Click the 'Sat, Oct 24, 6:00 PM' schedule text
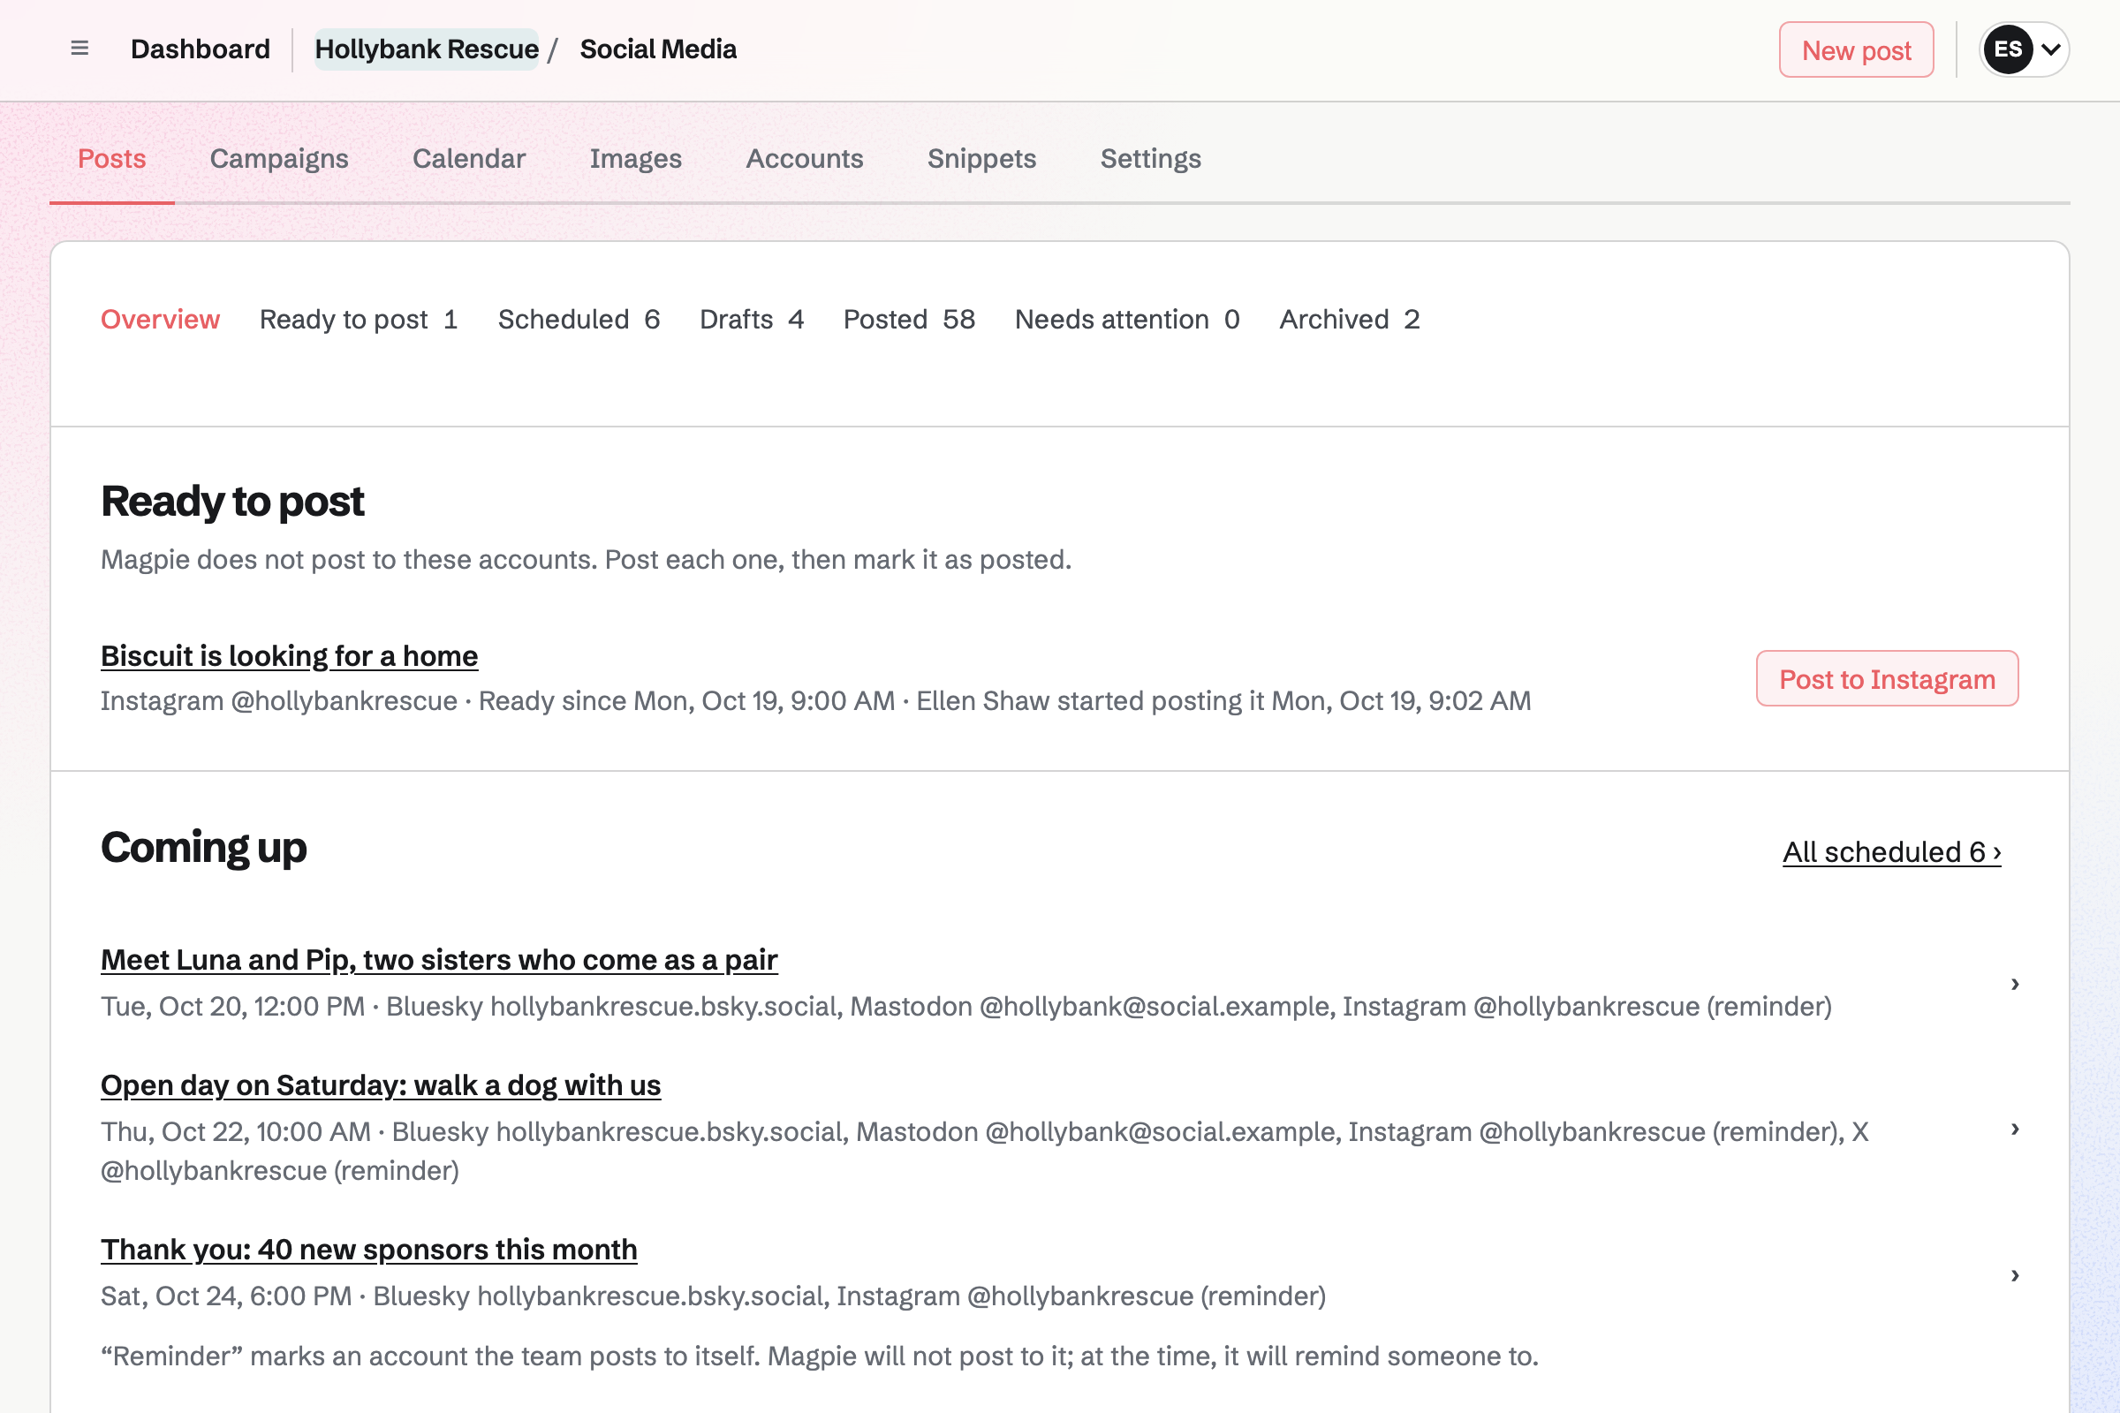Viewport: 2120px width, 1413px height. pyautogui.click(x=226, y=1296)
